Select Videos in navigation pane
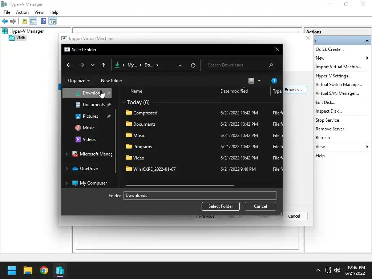372x279 pixels. pos(89,139)
